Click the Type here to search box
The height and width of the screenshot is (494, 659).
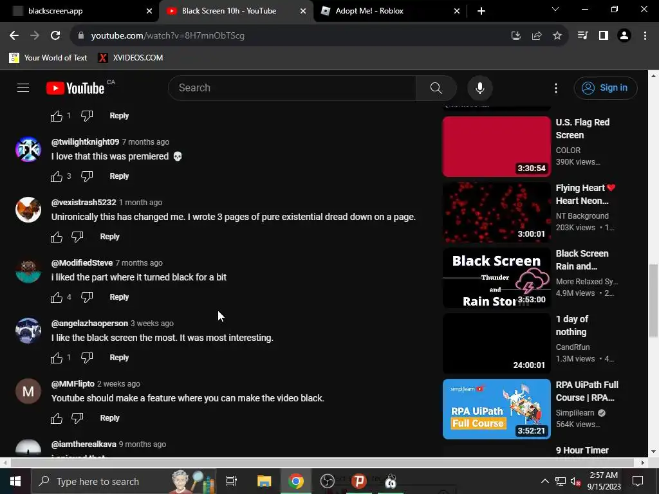point(124,481)
